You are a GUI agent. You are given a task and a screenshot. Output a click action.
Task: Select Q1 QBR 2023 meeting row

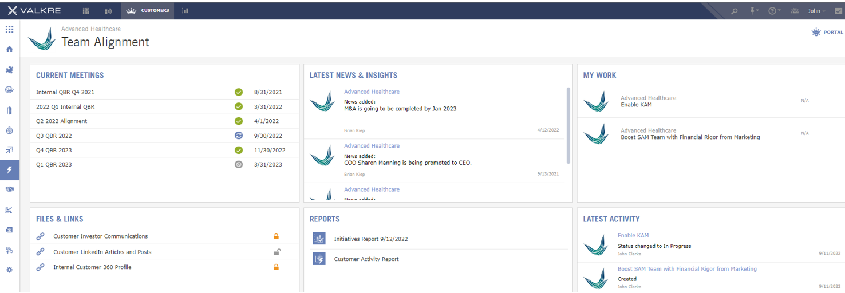164,164
